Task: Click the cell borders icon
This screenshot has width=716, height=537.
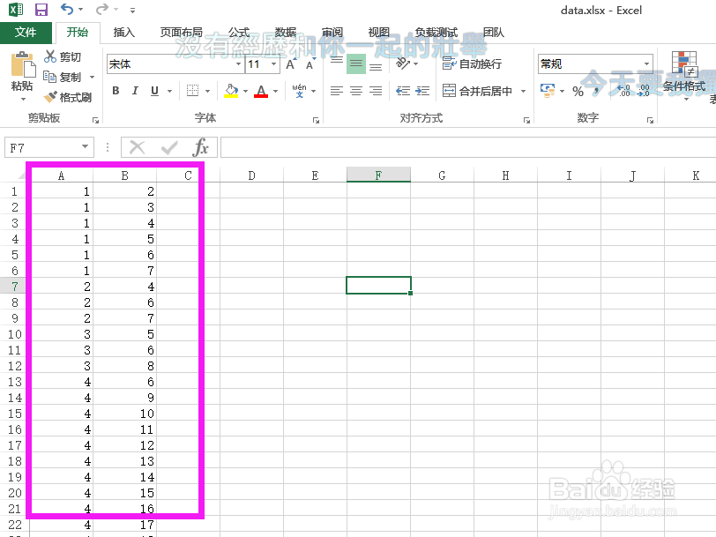Action: pos(193,91)
